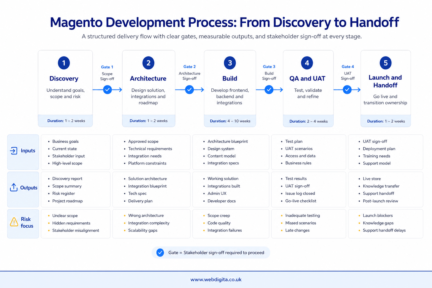Click the Gate 1 label
The height and width of the screenshot is (288, 432).
(x=107, y=67)
